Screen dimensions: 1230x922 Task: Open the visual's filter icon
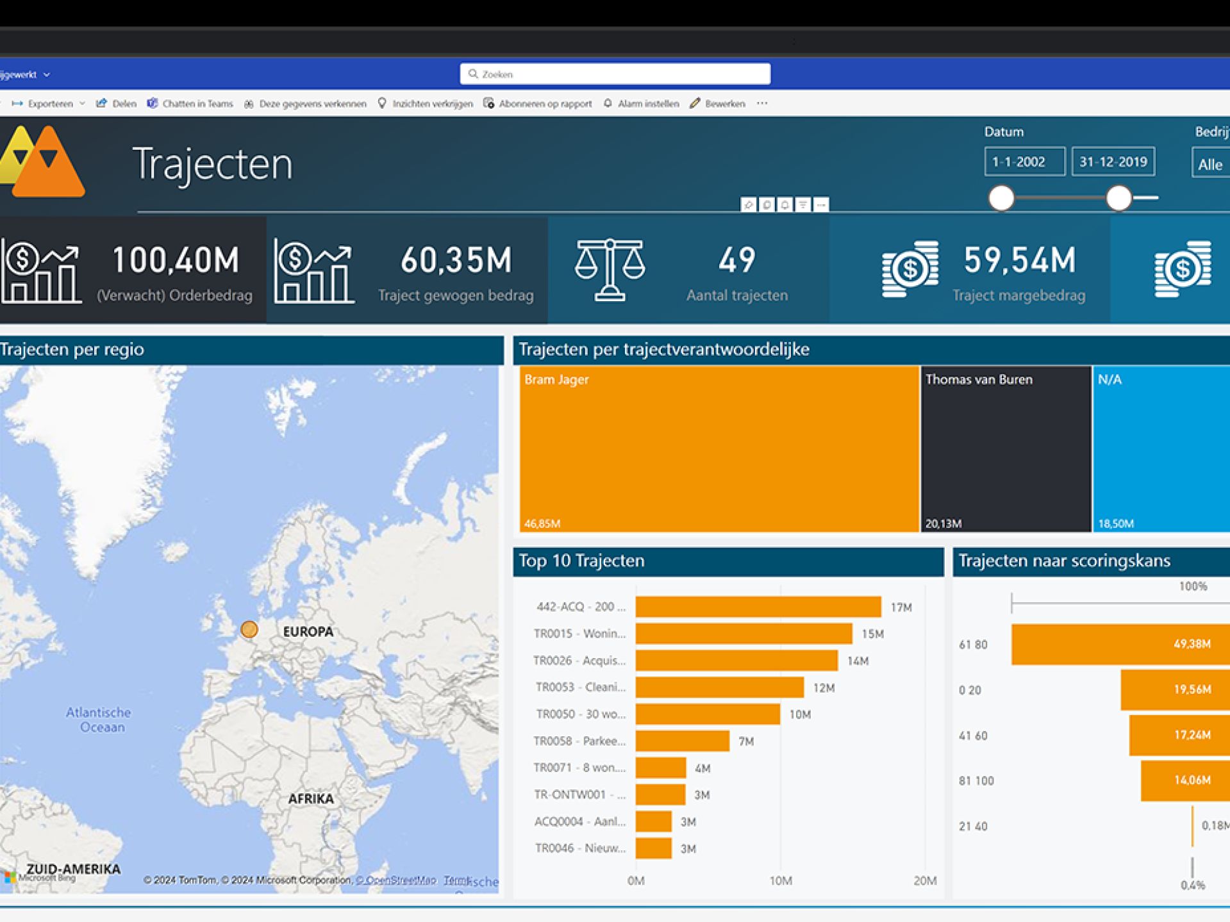[802, 204]
